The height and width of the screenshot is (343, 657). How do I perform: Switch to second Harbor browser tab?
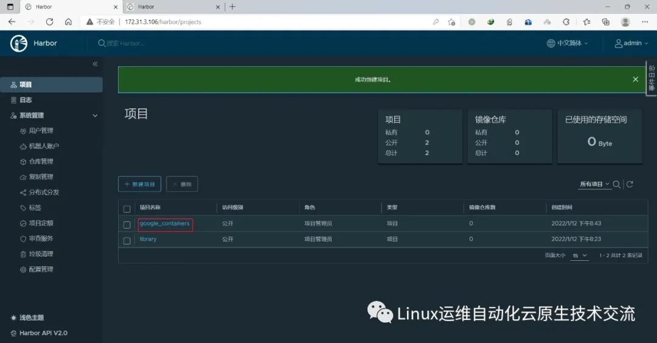point(173,7)
